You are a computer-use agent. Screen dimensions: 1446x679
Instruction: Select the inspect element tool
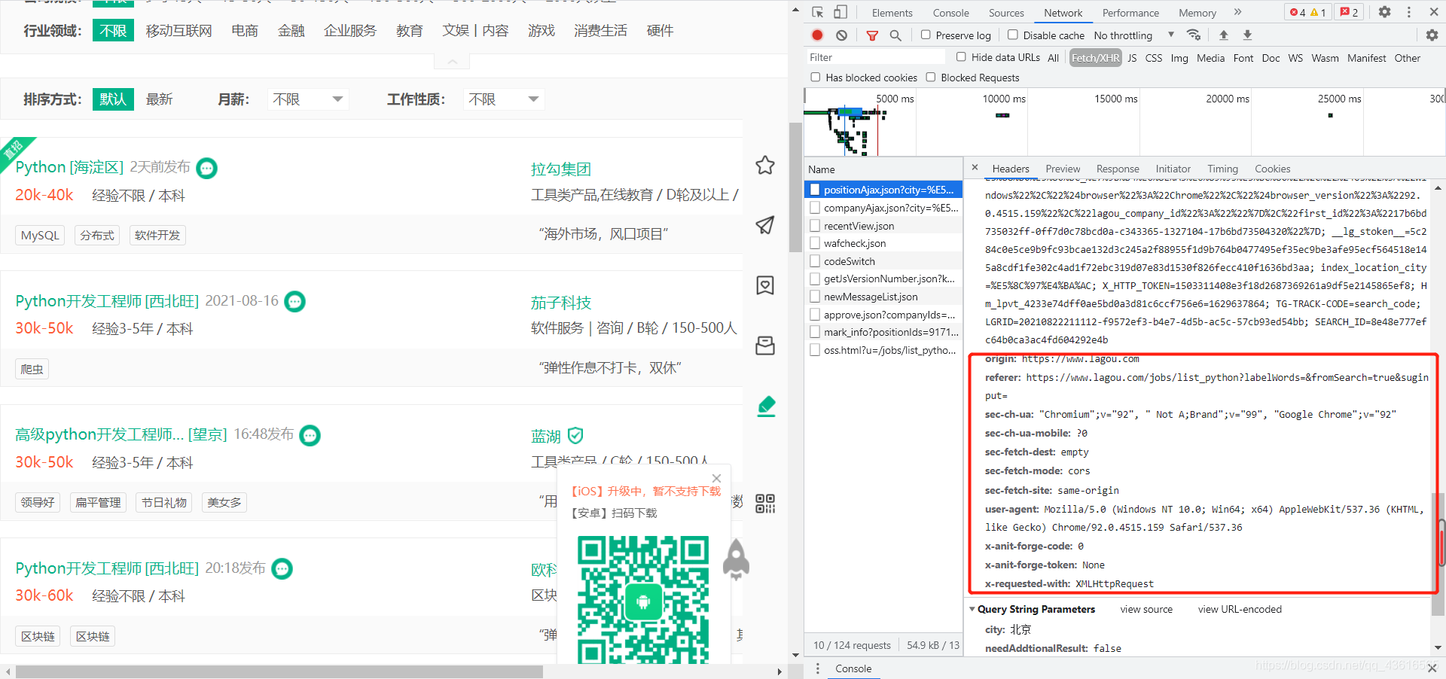click(817, 12)
